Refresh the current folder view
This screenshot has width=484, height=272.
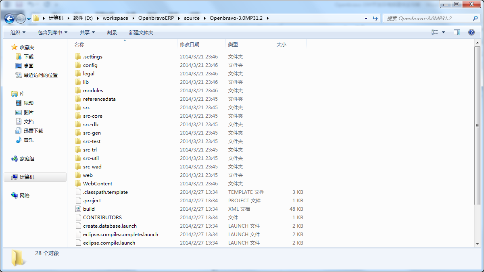click(376, 18)
